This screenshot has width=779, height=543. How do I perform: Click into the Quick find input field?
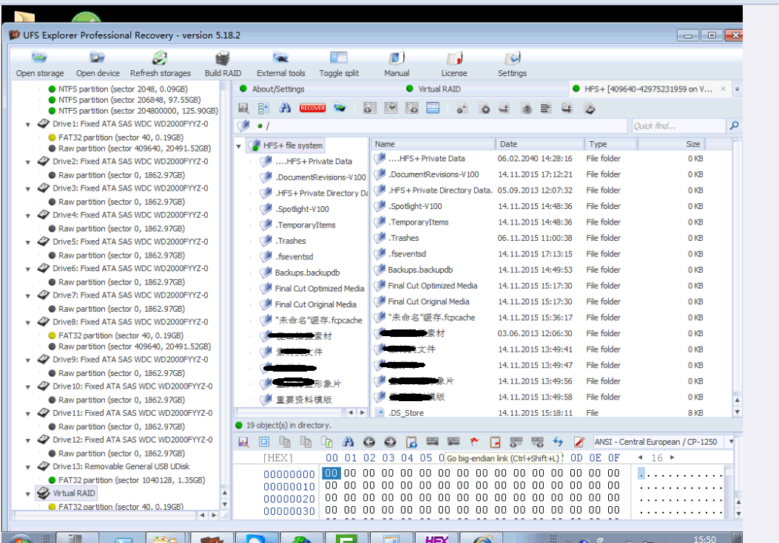678,126
